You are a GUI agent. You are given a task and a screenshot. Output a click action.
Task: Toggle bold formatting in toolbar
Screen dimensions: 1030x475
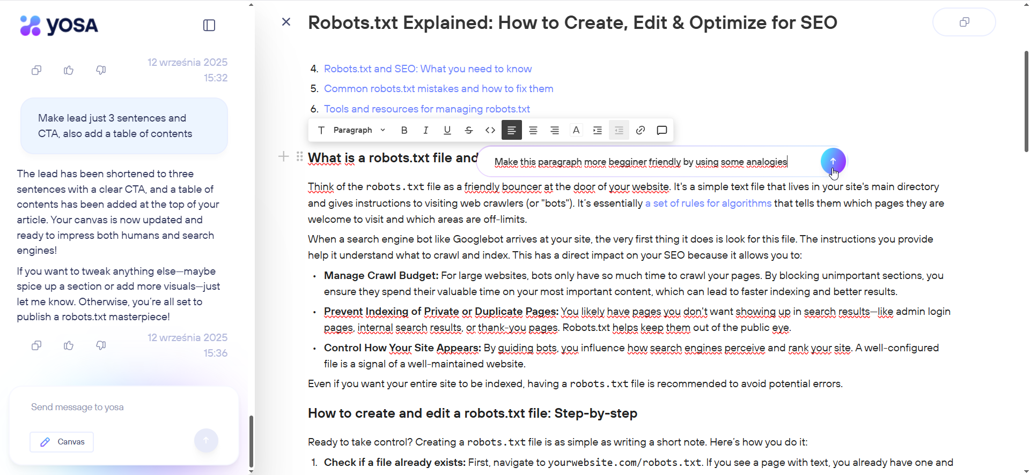tap(404, 130)
